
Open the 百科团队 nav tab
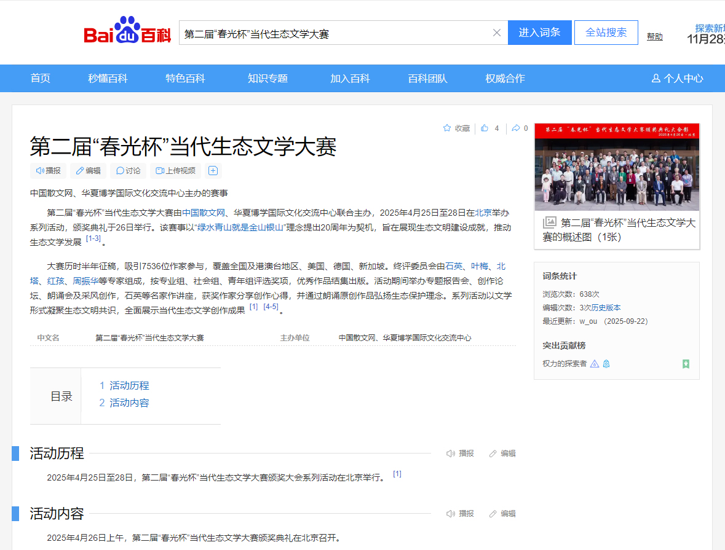[428, 79]
